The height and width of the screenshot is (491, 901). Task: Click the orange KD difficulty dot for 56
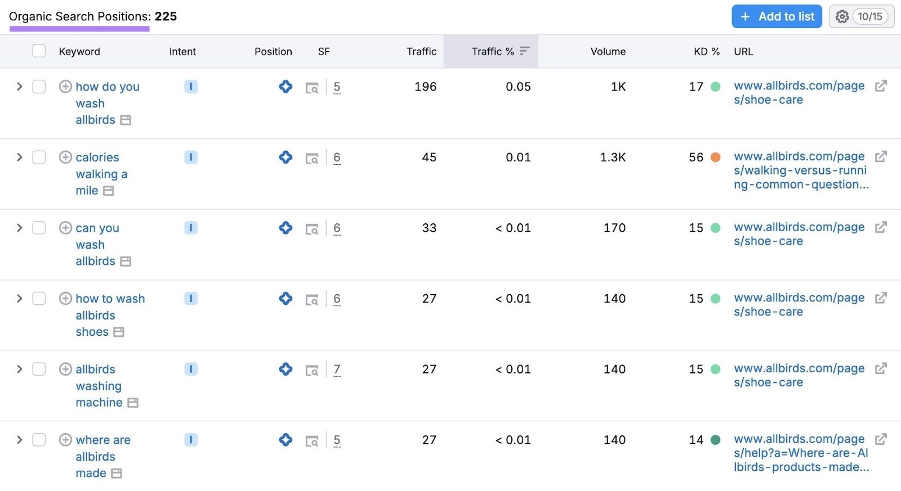click(715, 157)
